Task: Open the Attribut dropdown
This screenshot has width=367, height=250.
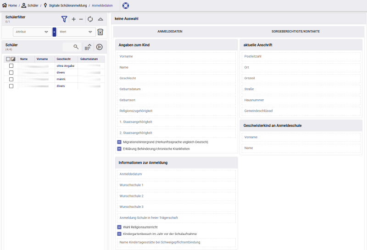Action: [x=32, y=32]
